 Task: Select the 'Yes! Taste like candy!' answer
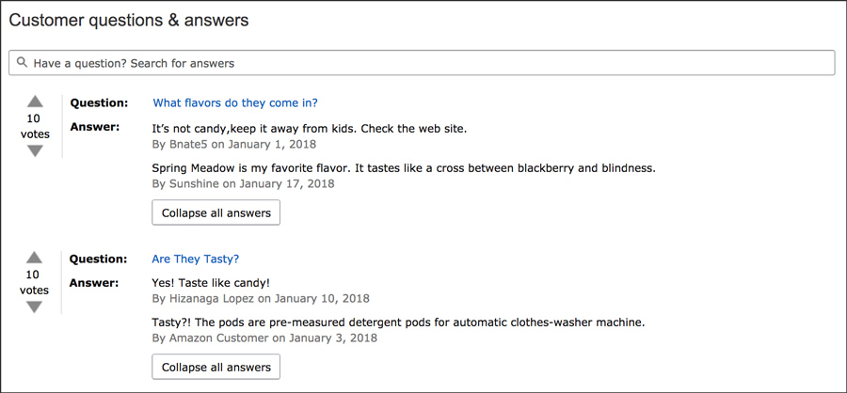pyautogui.click(x=211, y=283)
